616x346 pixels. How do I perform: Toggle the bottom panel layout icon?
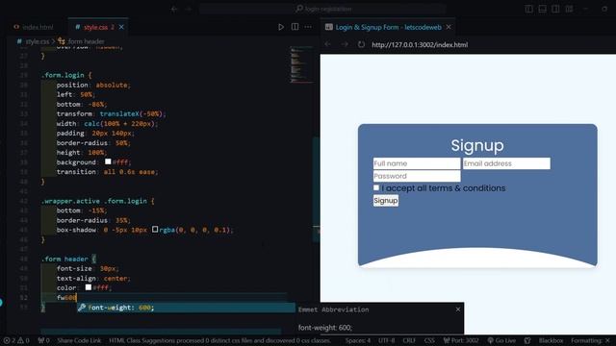click(543, 9)
